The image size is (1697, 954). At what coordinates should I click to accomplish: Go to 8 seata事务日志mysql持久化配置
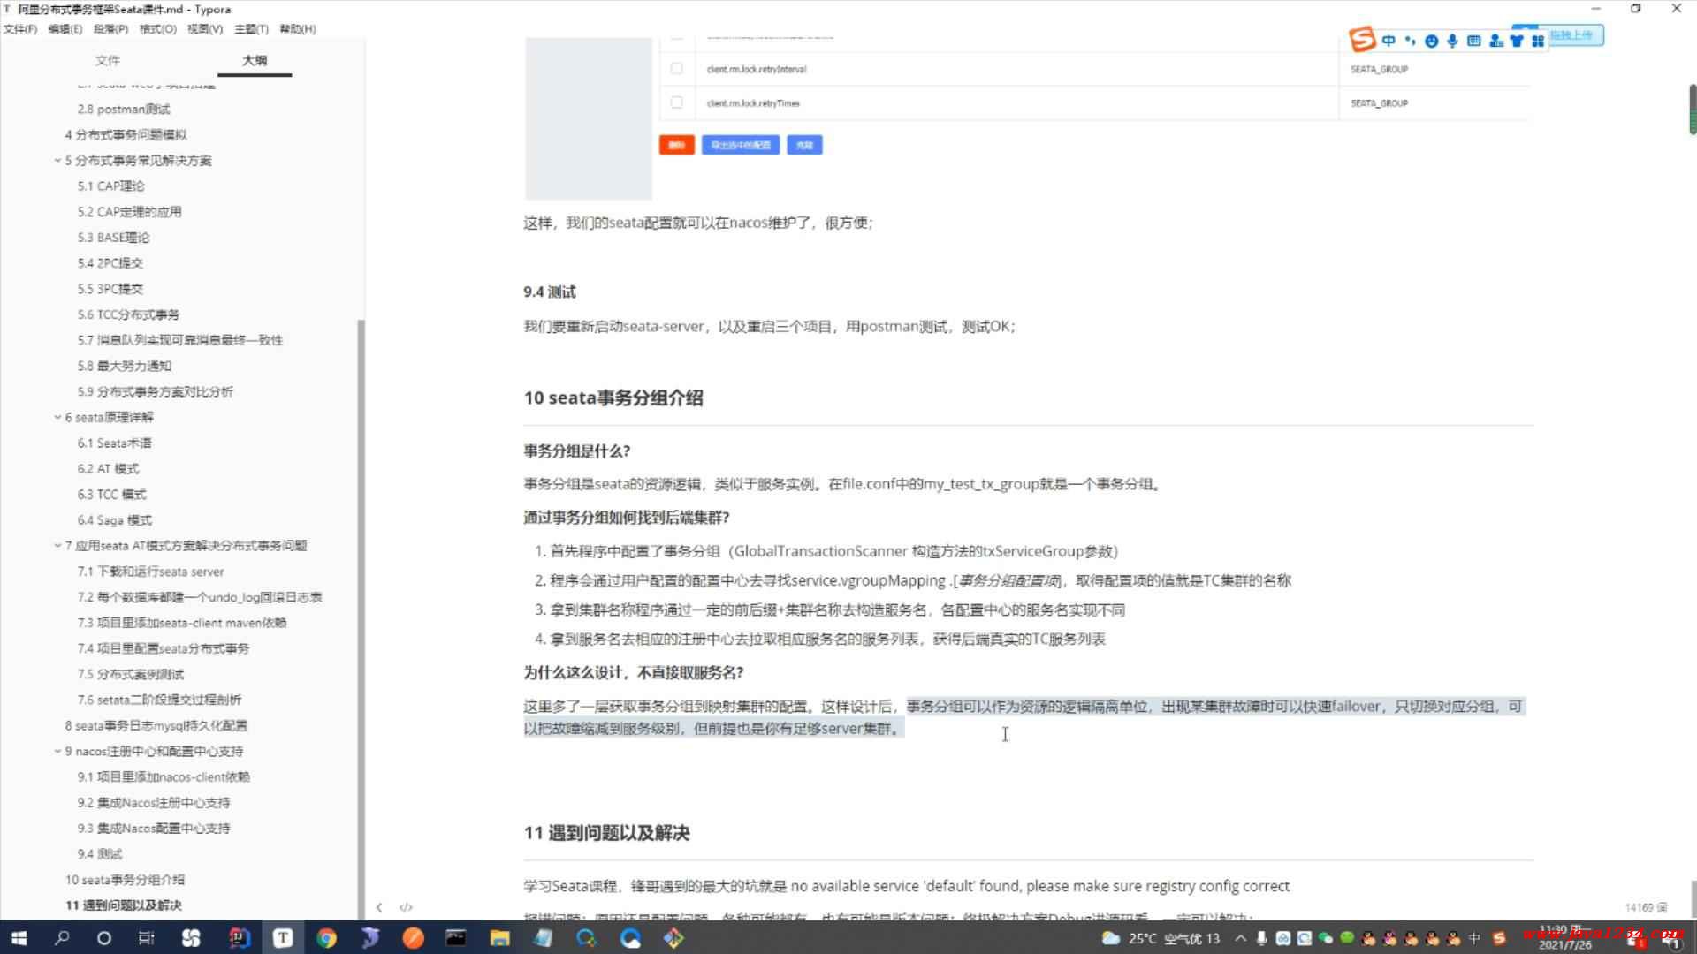click(x=156, y=725)
